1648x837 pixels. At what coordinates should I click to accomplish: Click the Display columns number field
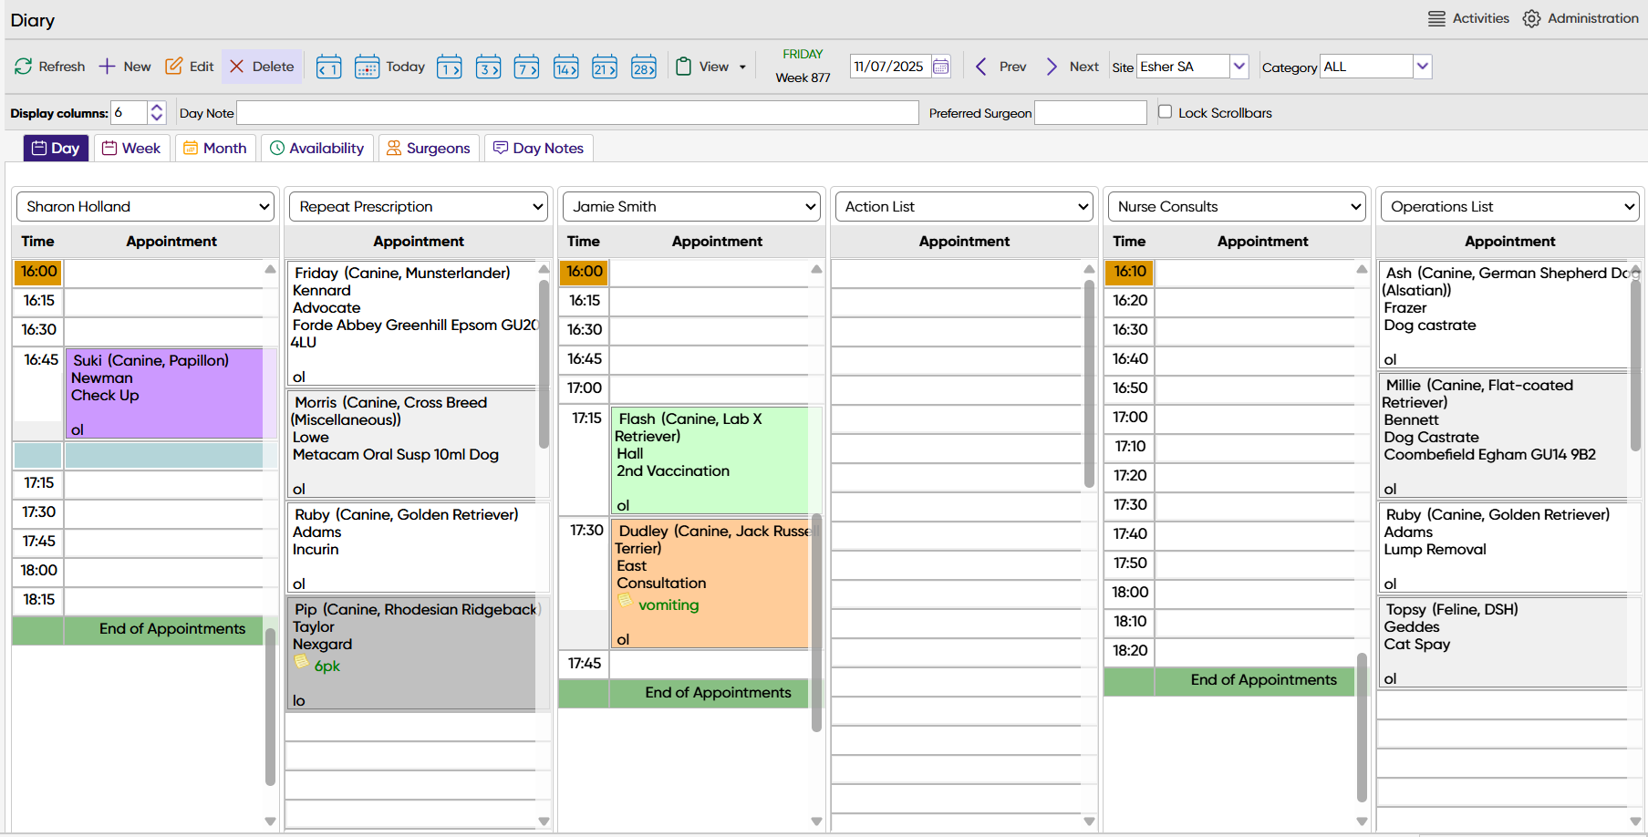(129, 112)
